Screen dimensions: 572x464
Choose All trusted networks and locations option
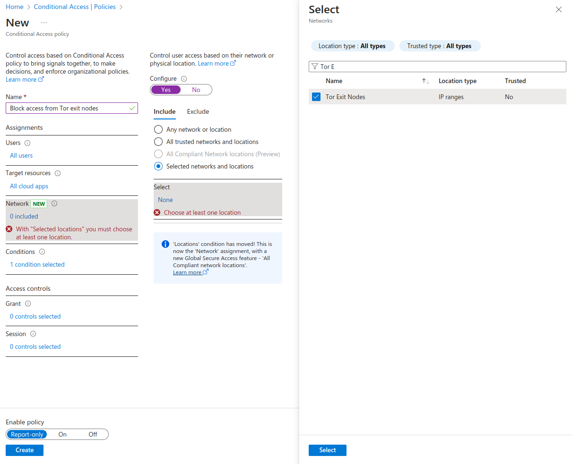click(158, 142)
